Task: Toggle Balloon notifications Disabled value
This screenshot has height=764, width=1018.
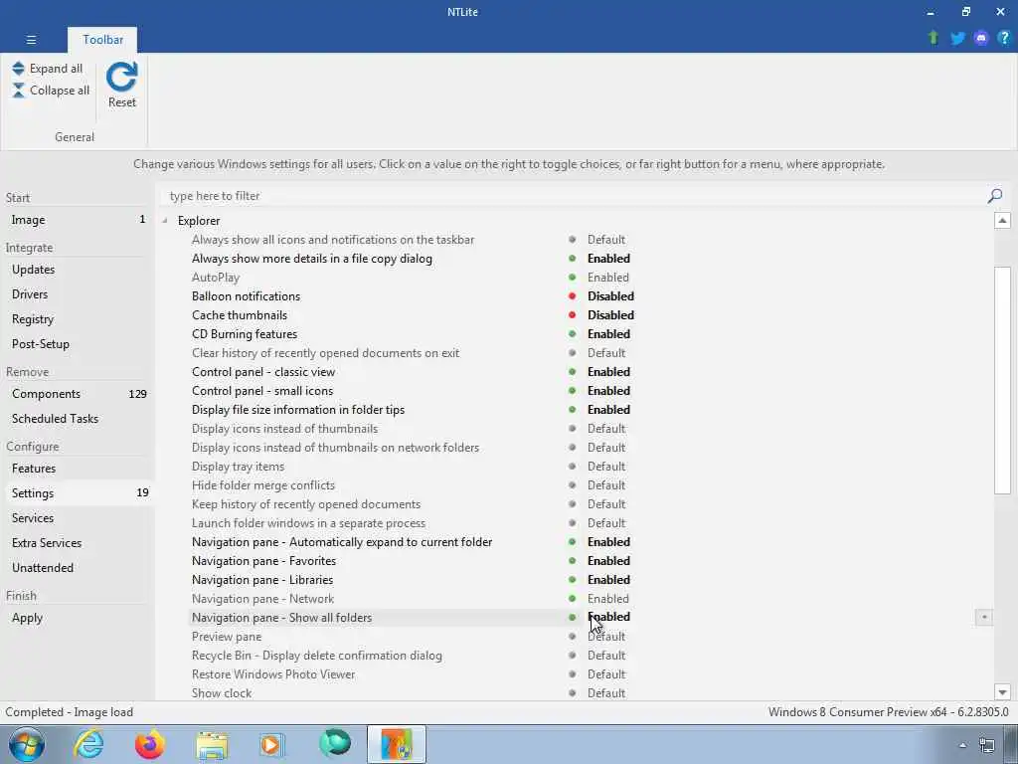Action: tap(610, 296)
